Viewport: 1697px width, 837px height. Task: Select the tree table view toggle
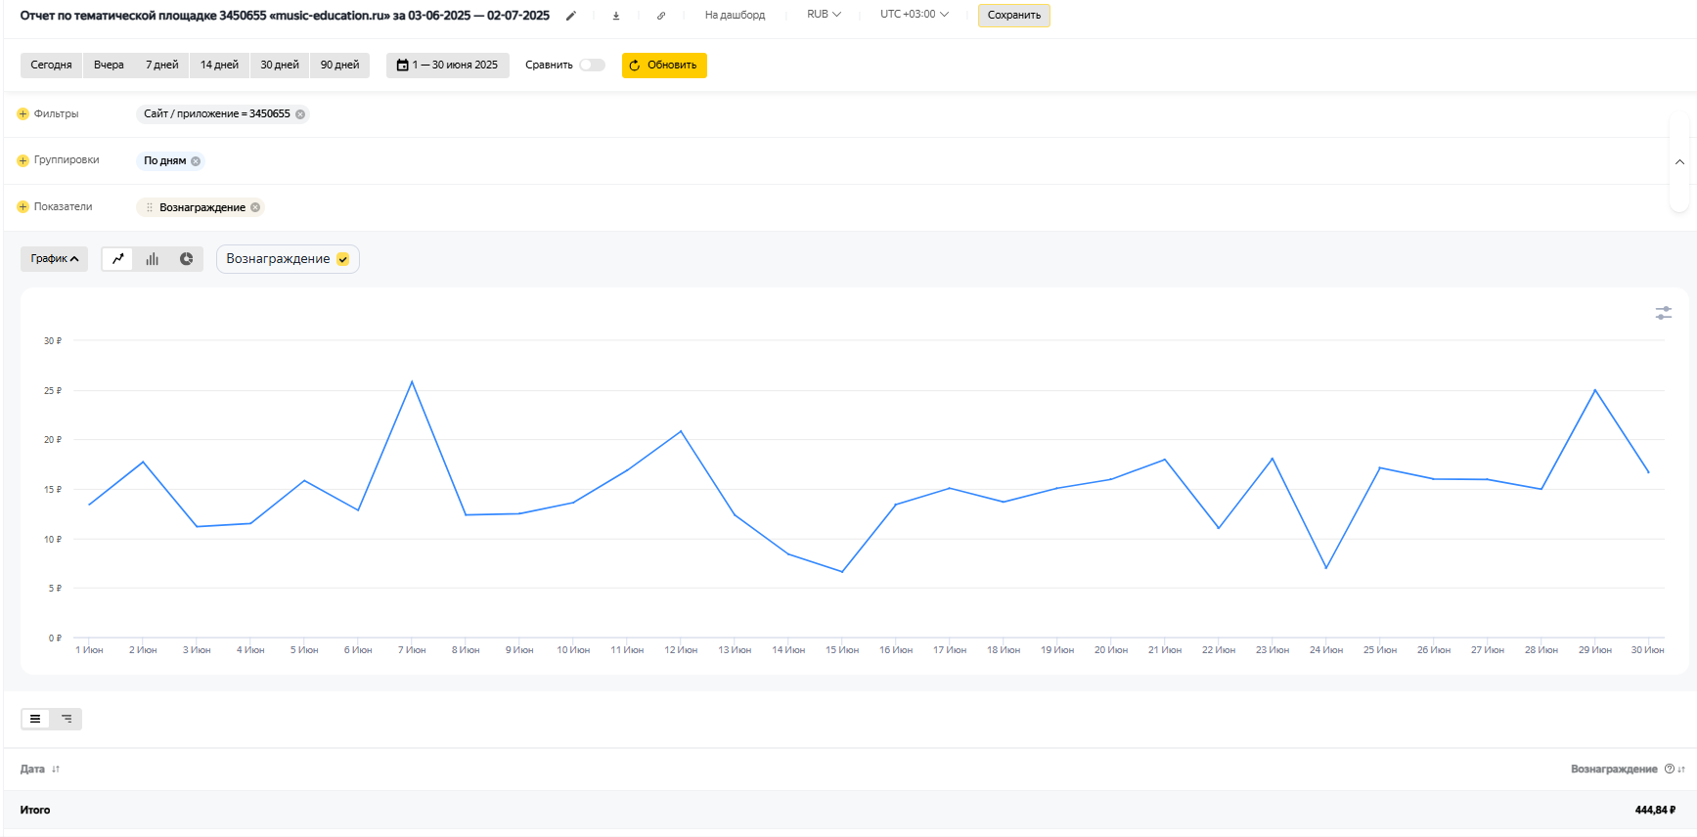pyautogui.click(x=67, y=719)
